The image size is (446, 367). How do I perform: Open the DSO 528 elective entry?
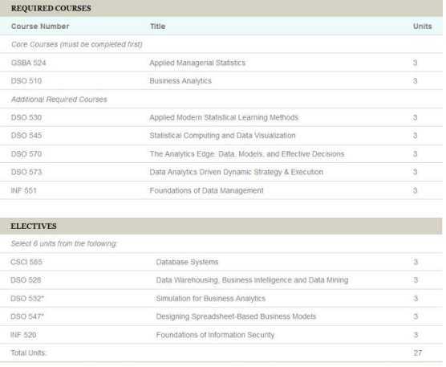[x=26, y=280]
